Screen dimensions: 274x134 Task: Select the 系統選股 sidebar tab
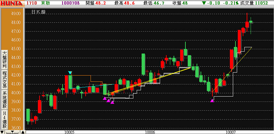point(5,100)
